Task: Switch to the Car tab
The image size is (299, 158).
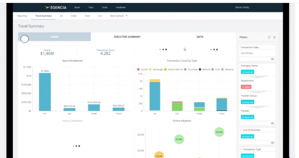Action: tap(100, 16)
